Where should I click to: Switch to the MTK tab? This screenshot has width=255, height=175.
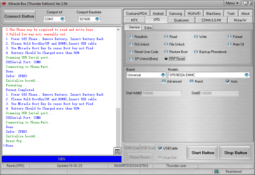pyautogui.click(x=134, y=20)
